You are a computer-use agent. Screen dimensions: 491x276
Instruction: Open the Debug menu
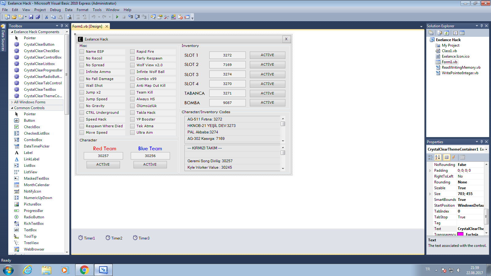pyautogui.click(x=55, y=10)
